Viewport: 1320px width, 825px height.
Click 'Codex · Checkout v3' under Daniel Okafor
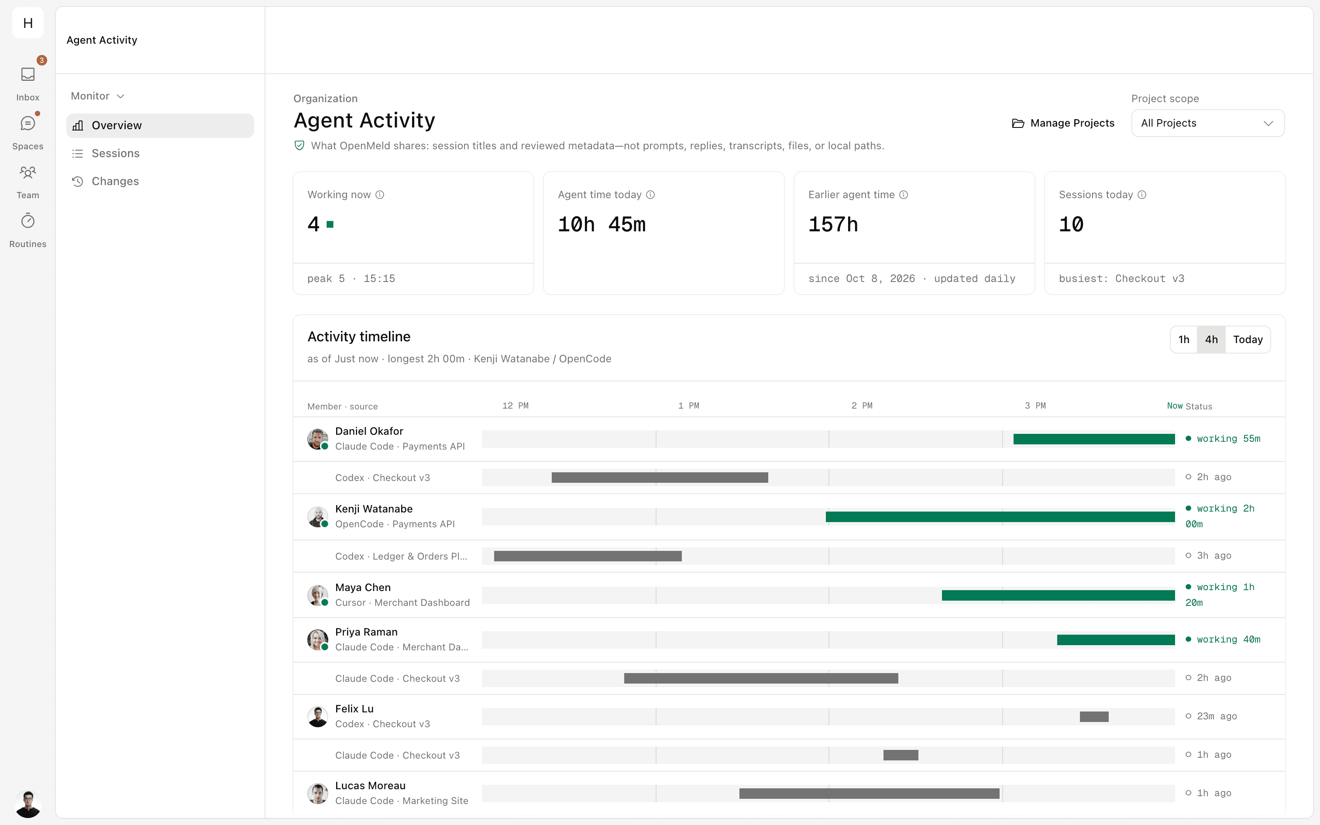pyautogui.click(x=382, y=478)
